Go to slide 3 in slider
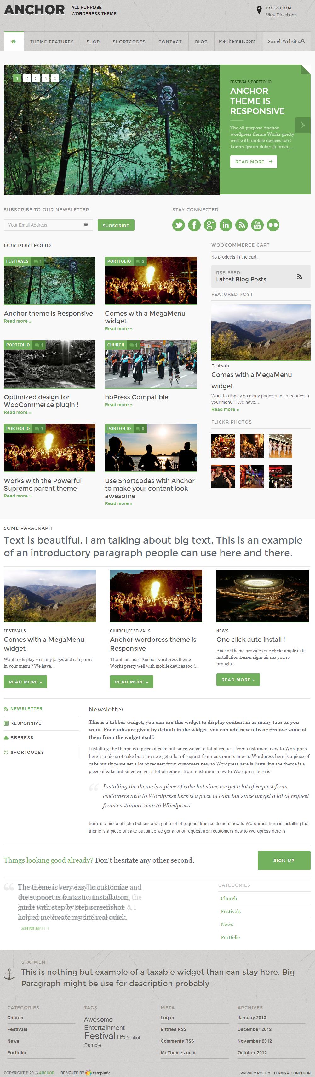This screenshot has height=1077, width=315. [36, 78]
